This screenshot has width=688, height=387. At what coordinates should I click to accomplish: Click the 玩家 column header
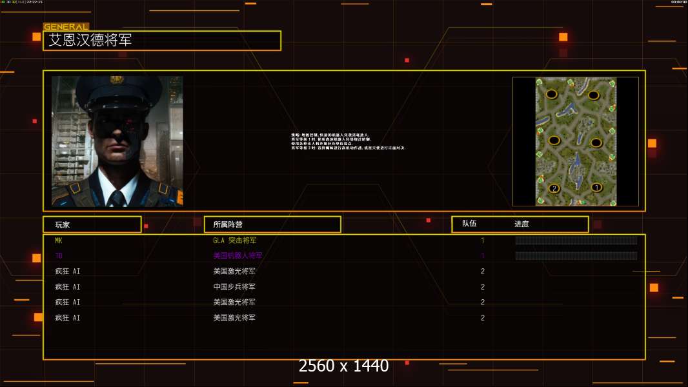click(x=63, y=224)
